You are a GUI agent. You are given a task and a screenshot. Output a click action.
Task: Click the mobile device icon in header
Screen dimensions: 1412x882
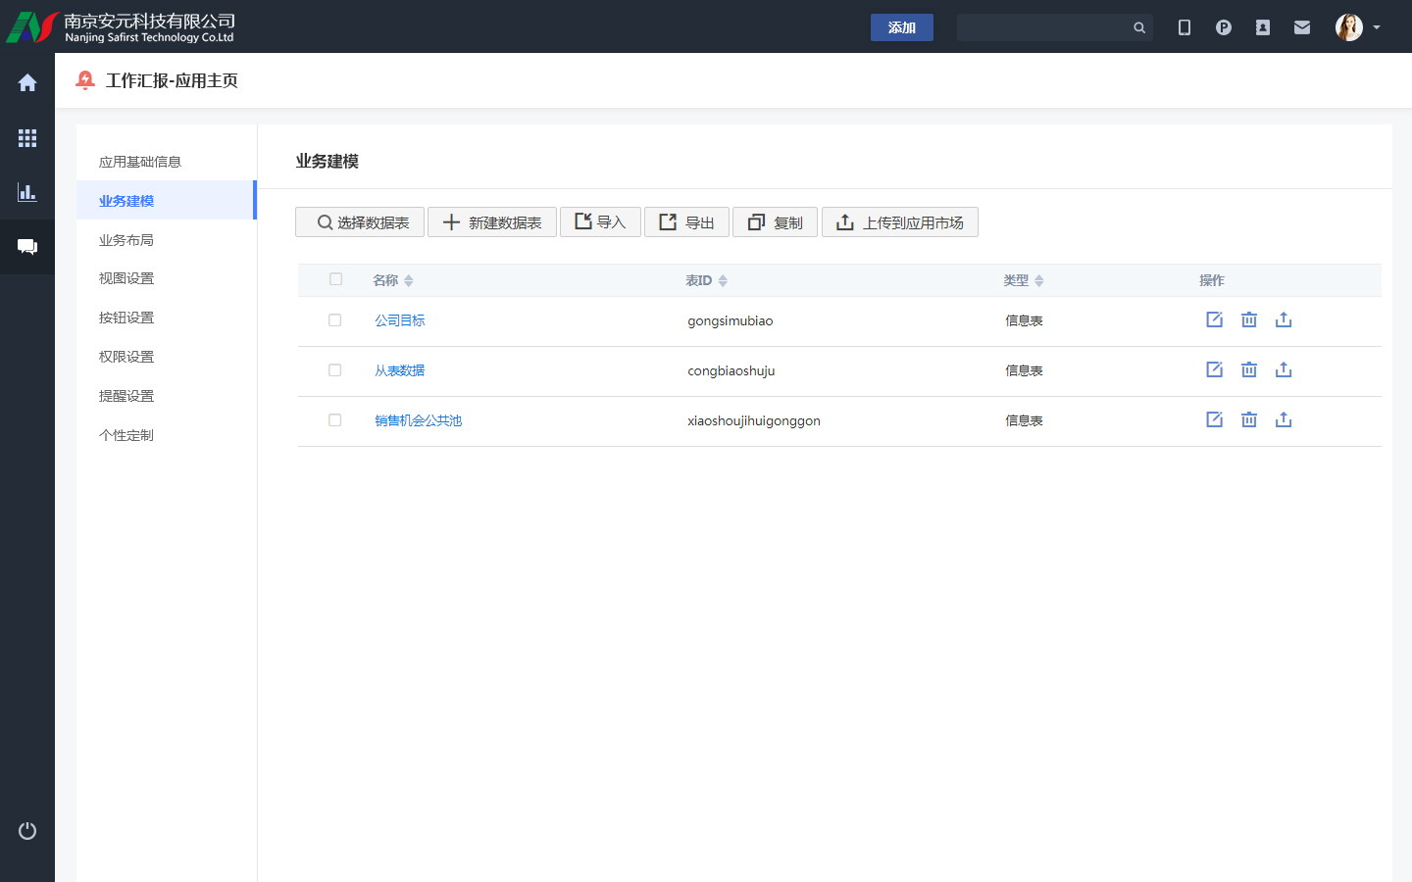click(x=1185, y=27)
